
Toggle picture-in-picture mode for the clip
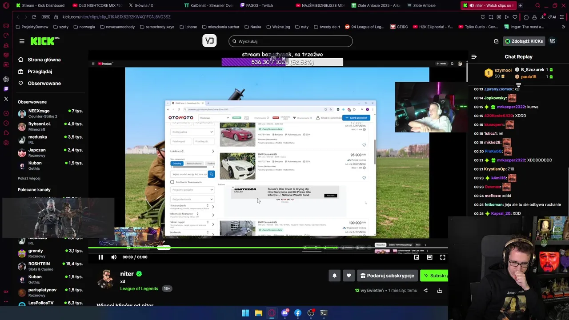pos(417,257)
